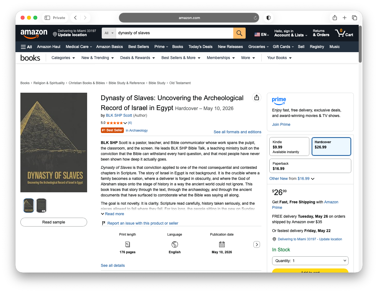Open author link BLK SHP Scott
Screen dimensions: 378x293
point(119,115)
